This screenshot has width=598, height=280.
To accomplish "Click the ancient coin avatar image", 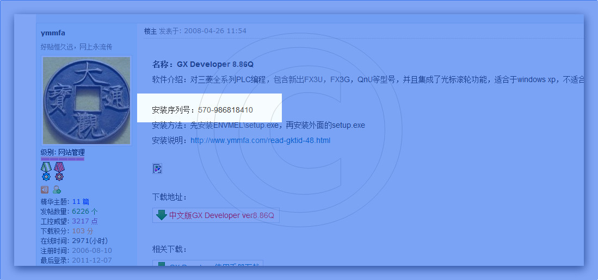I will click(x=87, y=101).
